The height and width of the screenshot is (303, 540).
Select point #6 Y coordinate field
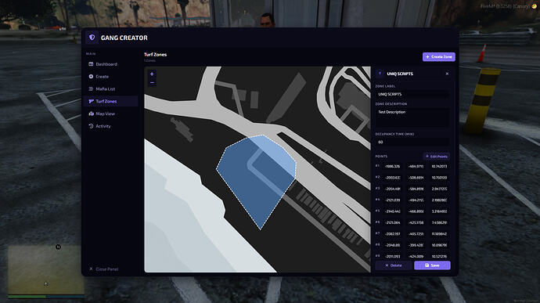(416, 222)
